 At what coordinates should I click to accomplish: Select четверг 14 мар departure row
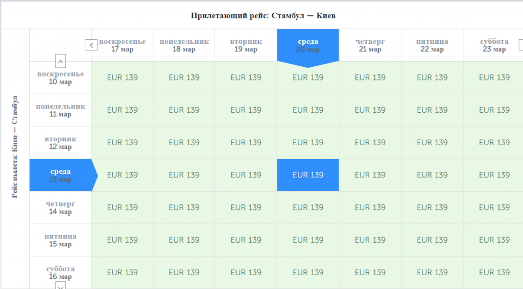point(60,207)
